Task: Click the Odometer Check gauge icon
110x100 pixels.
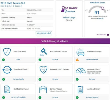Action: [x=81, y=71]
